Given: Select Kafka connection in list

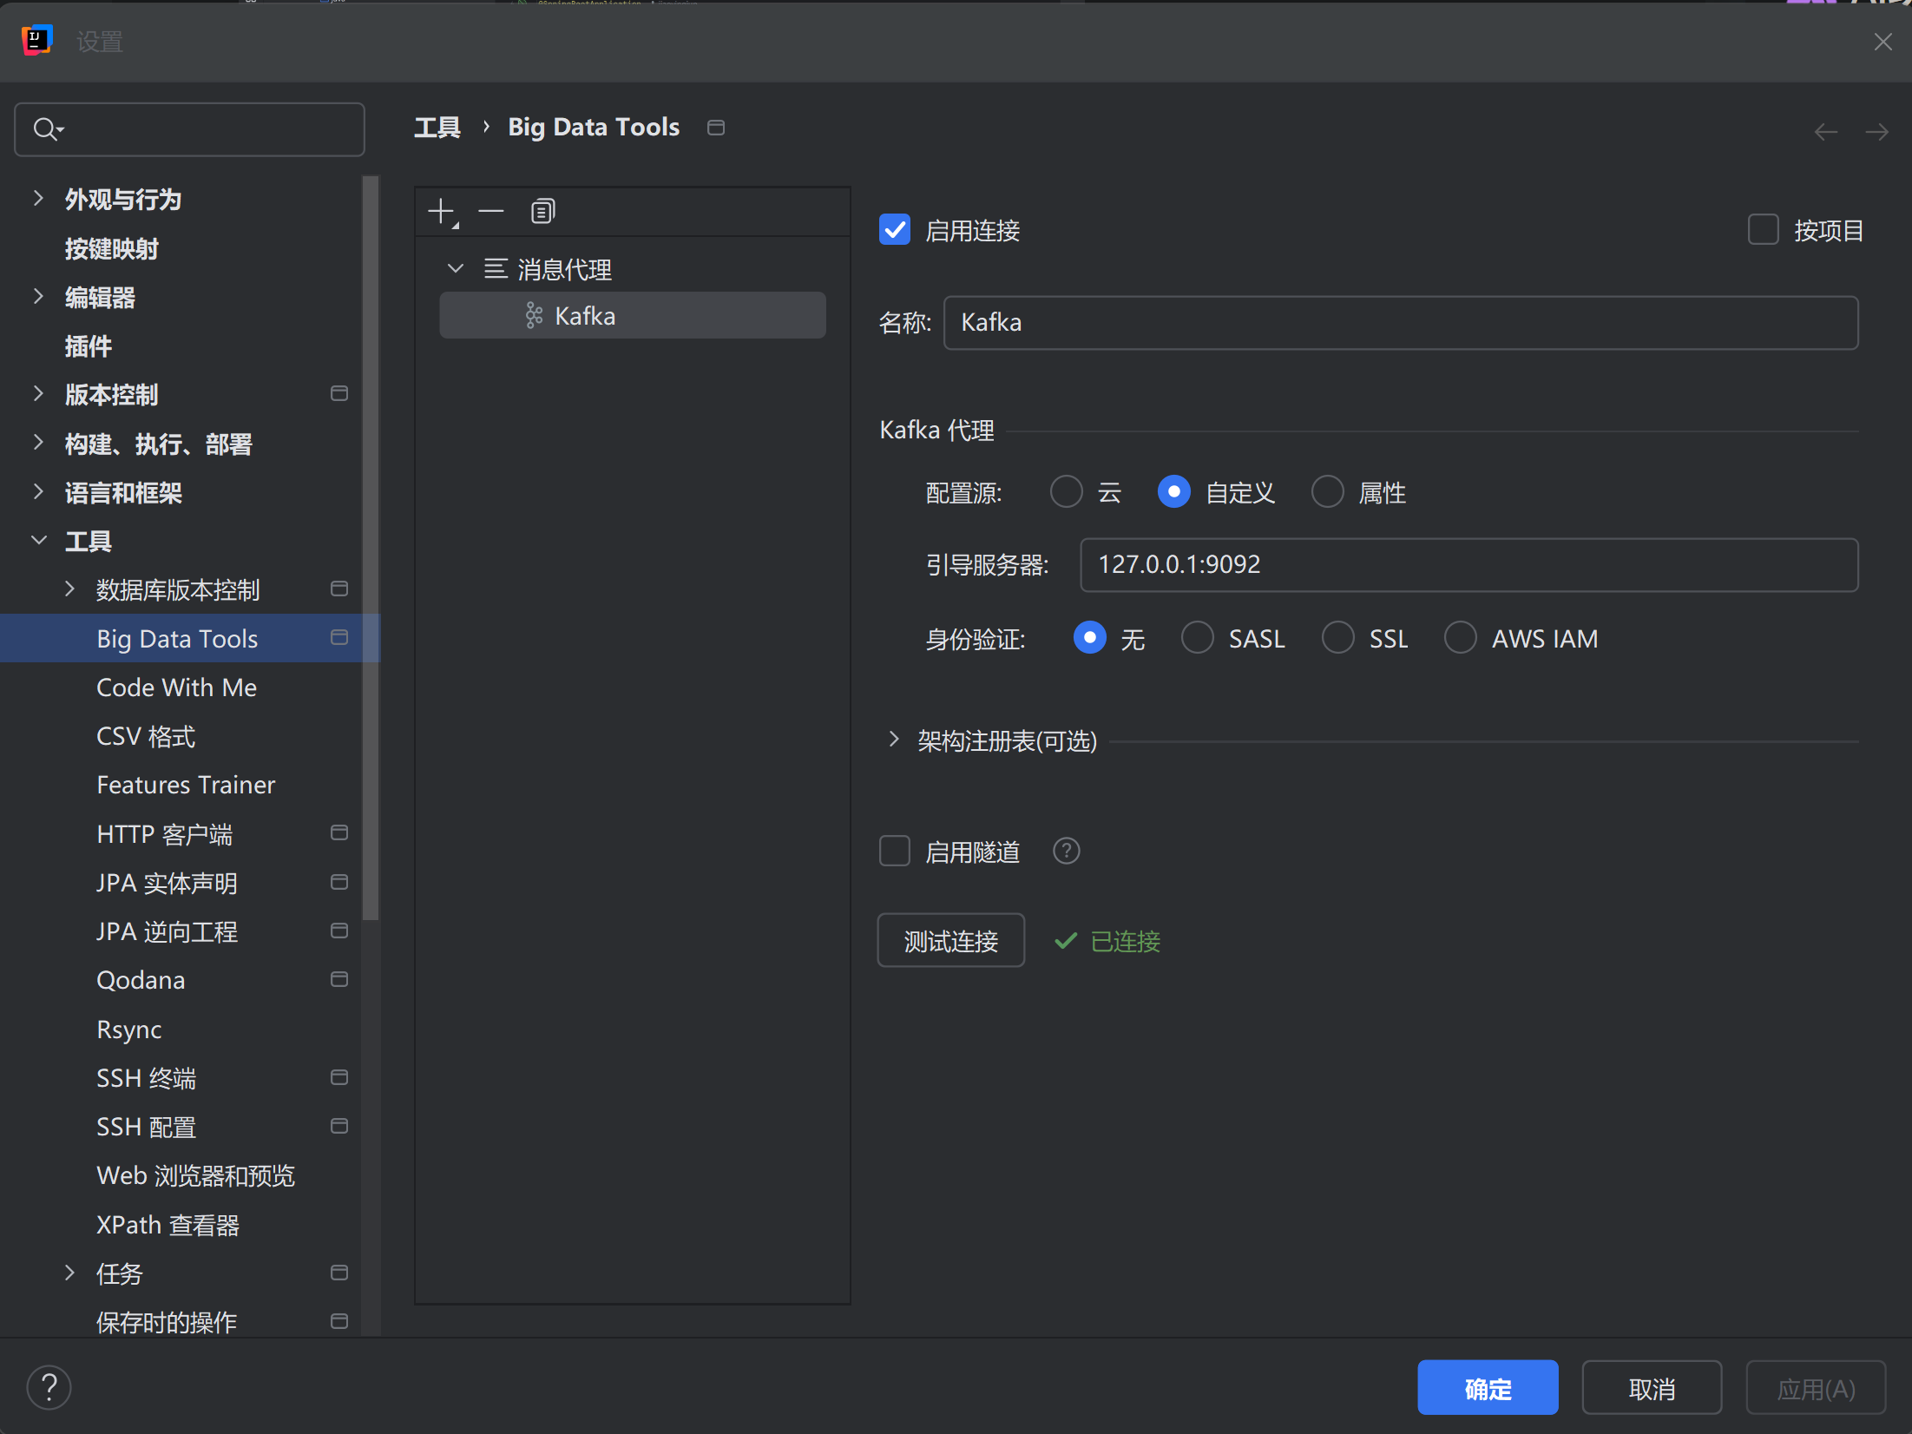Looking at the screenshot, I should [x=632, y=316].
